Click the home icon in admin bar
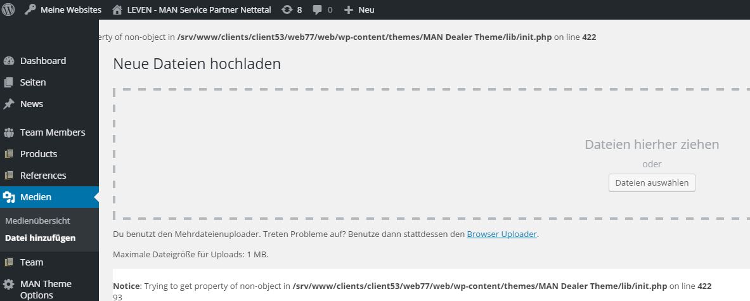750x301 pixels. click(x=117, y=10)
